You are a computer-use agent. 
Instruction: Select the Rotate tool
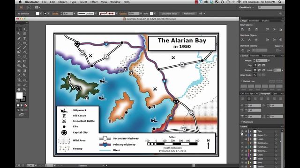click(x=19, y=57)
